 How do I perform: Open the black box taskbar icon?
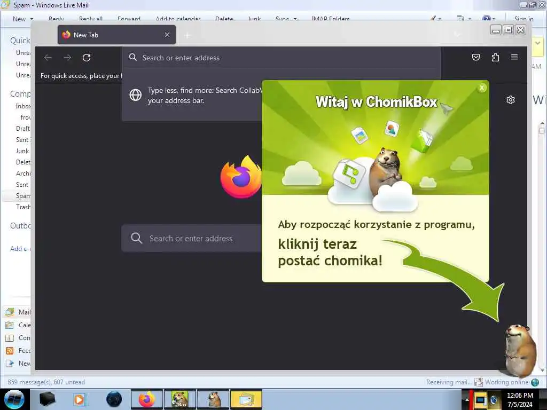coord(47,399)
